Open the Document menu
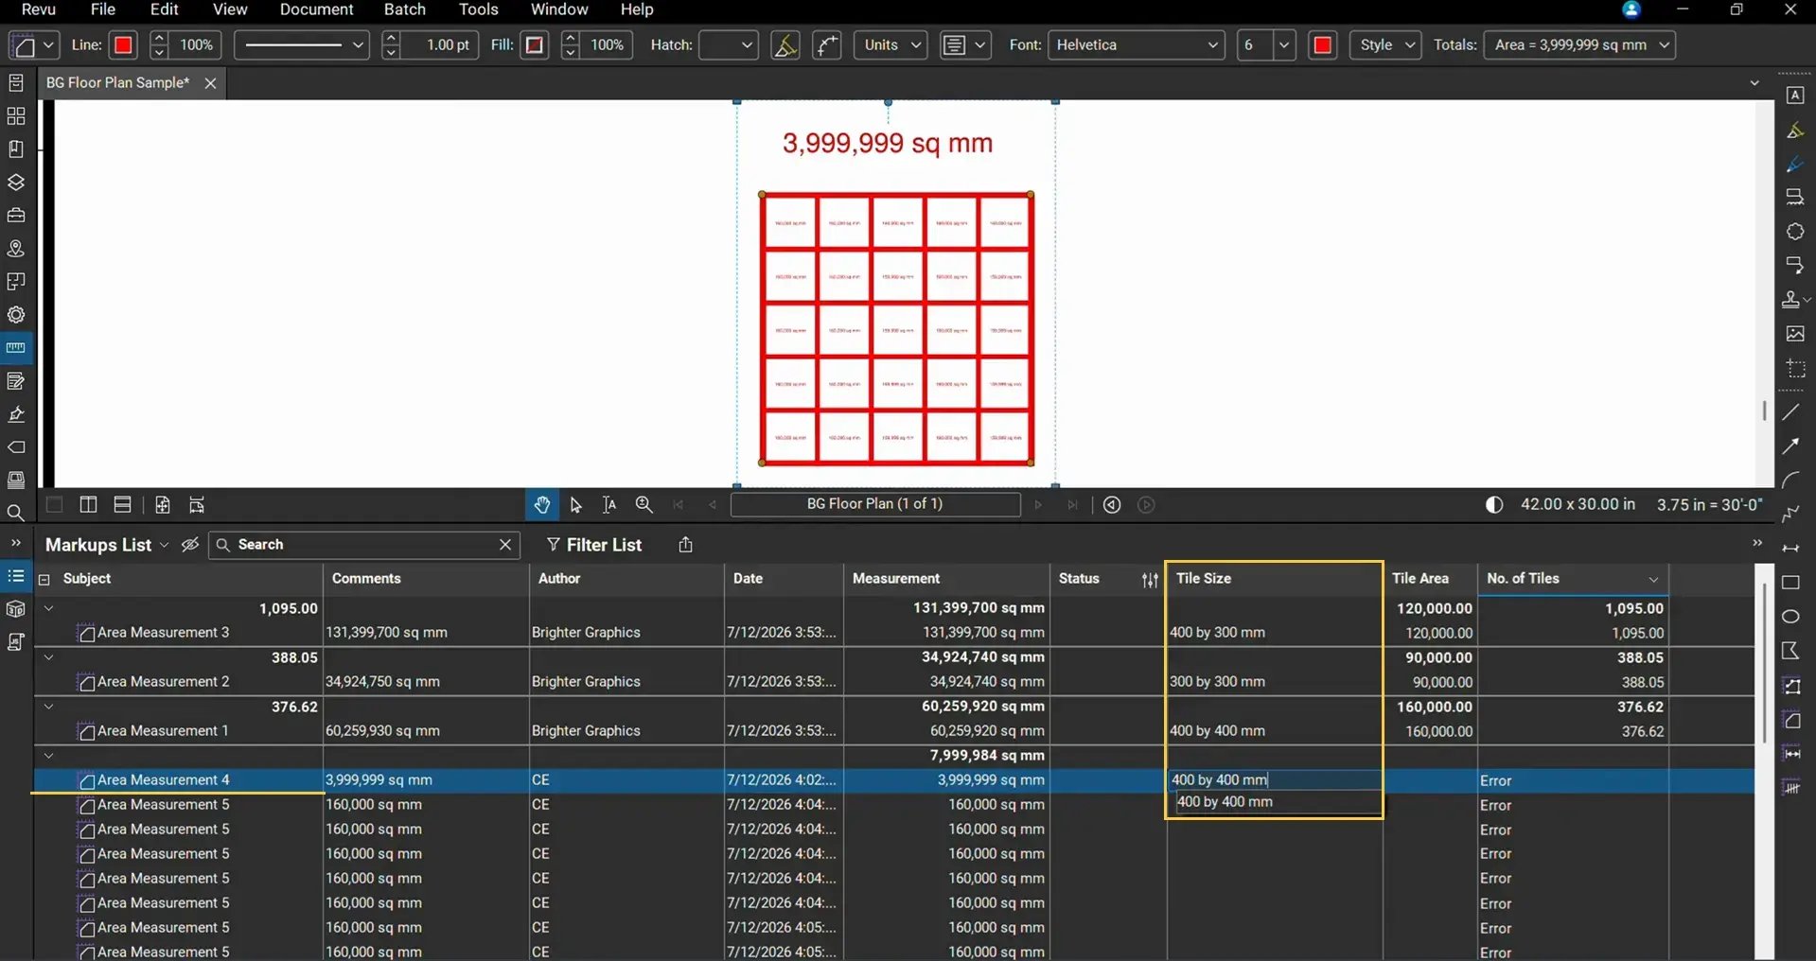 coord(316,9)
